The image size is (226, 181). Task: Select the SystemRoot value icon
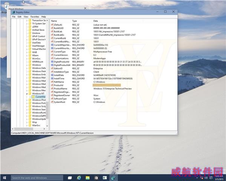tap(52, 102)
